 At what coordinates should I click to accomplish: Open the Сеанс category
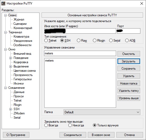13,15
